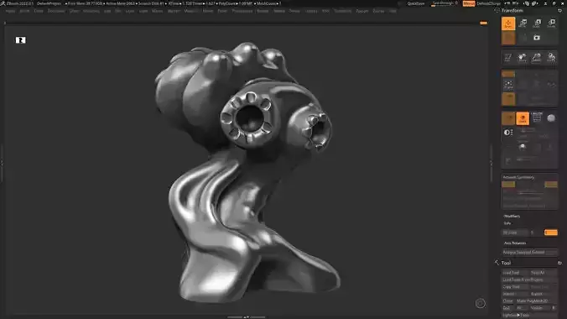Open the Alpha menu
Image resolution: width=567 pixels, height=319 pixels.
click(10, 11)
